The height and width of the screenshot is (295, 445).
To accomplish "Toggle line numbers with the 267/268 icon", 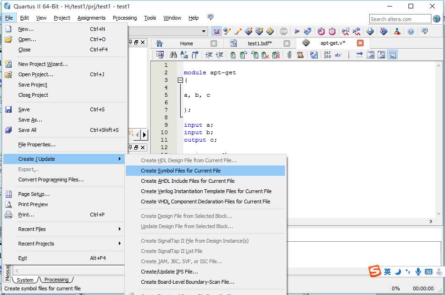I will click(x=327, y=55).
